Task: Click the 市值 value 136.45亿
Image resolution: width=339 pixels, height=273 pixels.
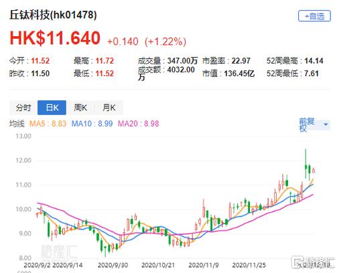Action: point(239,74)
